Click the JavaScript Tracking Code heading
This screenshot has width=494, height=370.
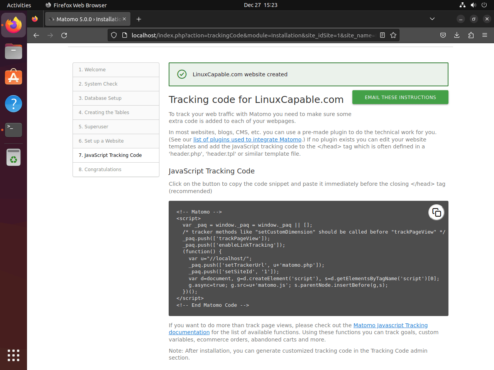[x=211, y=171]
